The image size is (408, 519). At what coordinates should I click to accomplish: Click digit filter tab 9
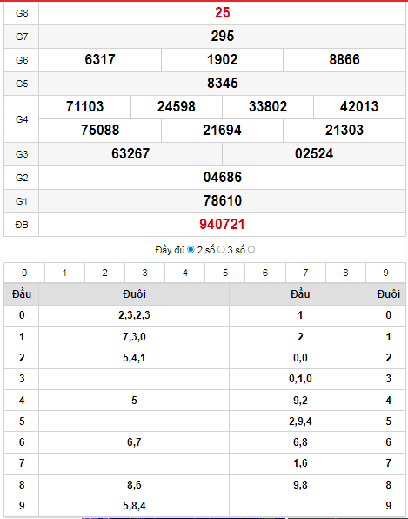[385, 273]
